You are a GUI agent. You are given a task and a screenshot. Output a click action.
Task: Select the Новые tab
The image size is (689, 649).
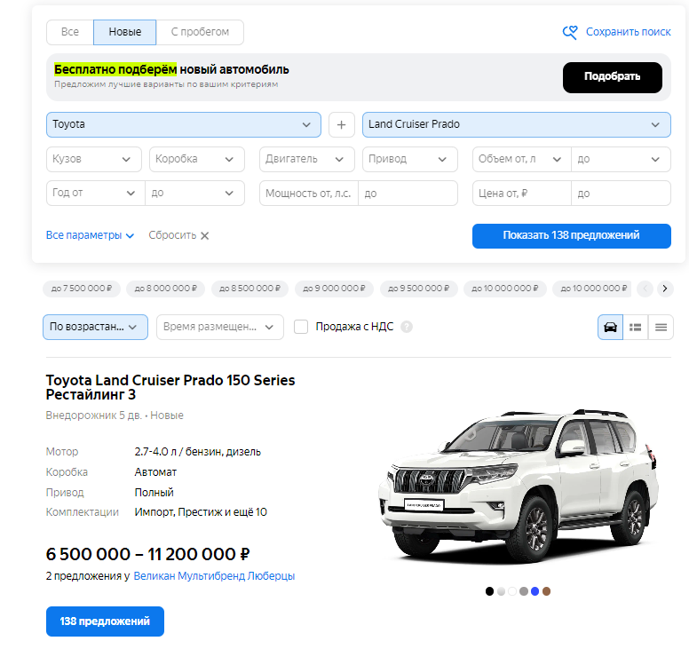[x=125, y=32]
